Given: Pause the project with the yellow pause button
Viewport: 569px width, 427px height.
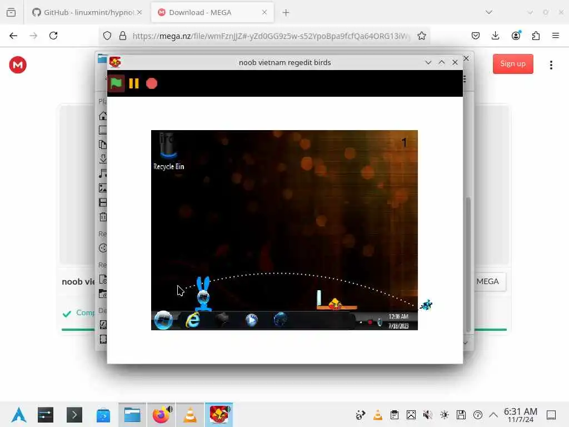Looking at the screenshot, I should pos(134,83).
